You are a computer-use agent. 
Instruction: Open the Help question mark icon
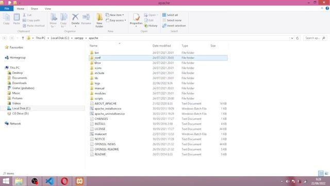(327, 8)
